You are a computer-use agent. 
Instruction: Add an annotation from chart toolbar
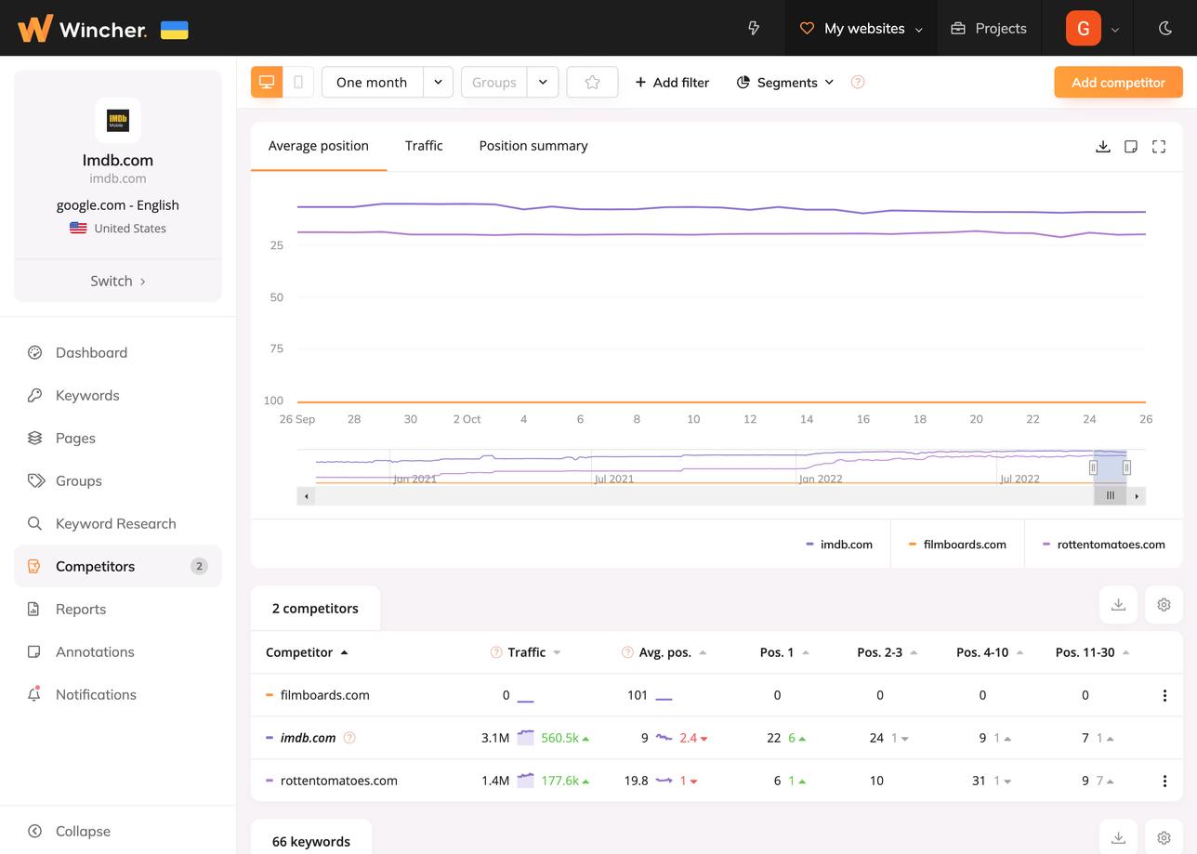pos(1130,147)
